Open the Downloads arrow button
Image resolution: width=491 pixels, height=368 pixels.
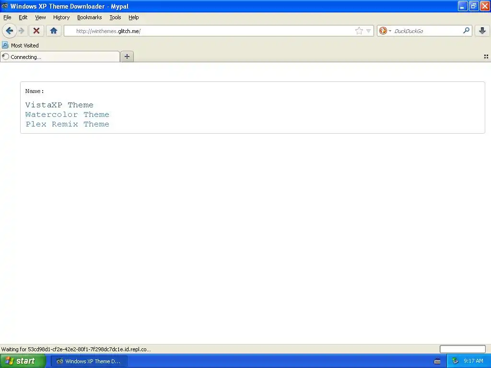click(482, 31)
